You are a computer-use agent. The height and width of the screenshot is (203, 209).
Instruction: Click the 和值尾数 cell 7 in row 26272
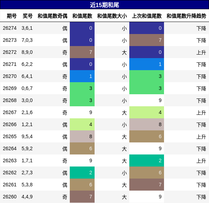(x=82, y=52)
